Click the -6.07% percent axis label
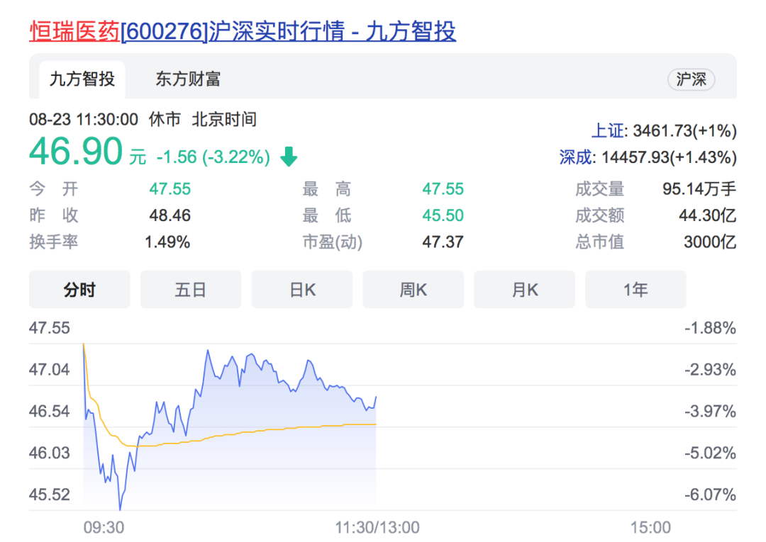 click(x=710, y=495)
